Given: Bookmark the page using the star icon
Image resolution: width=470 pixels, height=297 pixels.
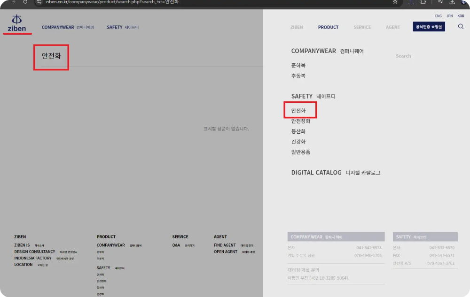Looking at the screenshot, I should [395, 3].
